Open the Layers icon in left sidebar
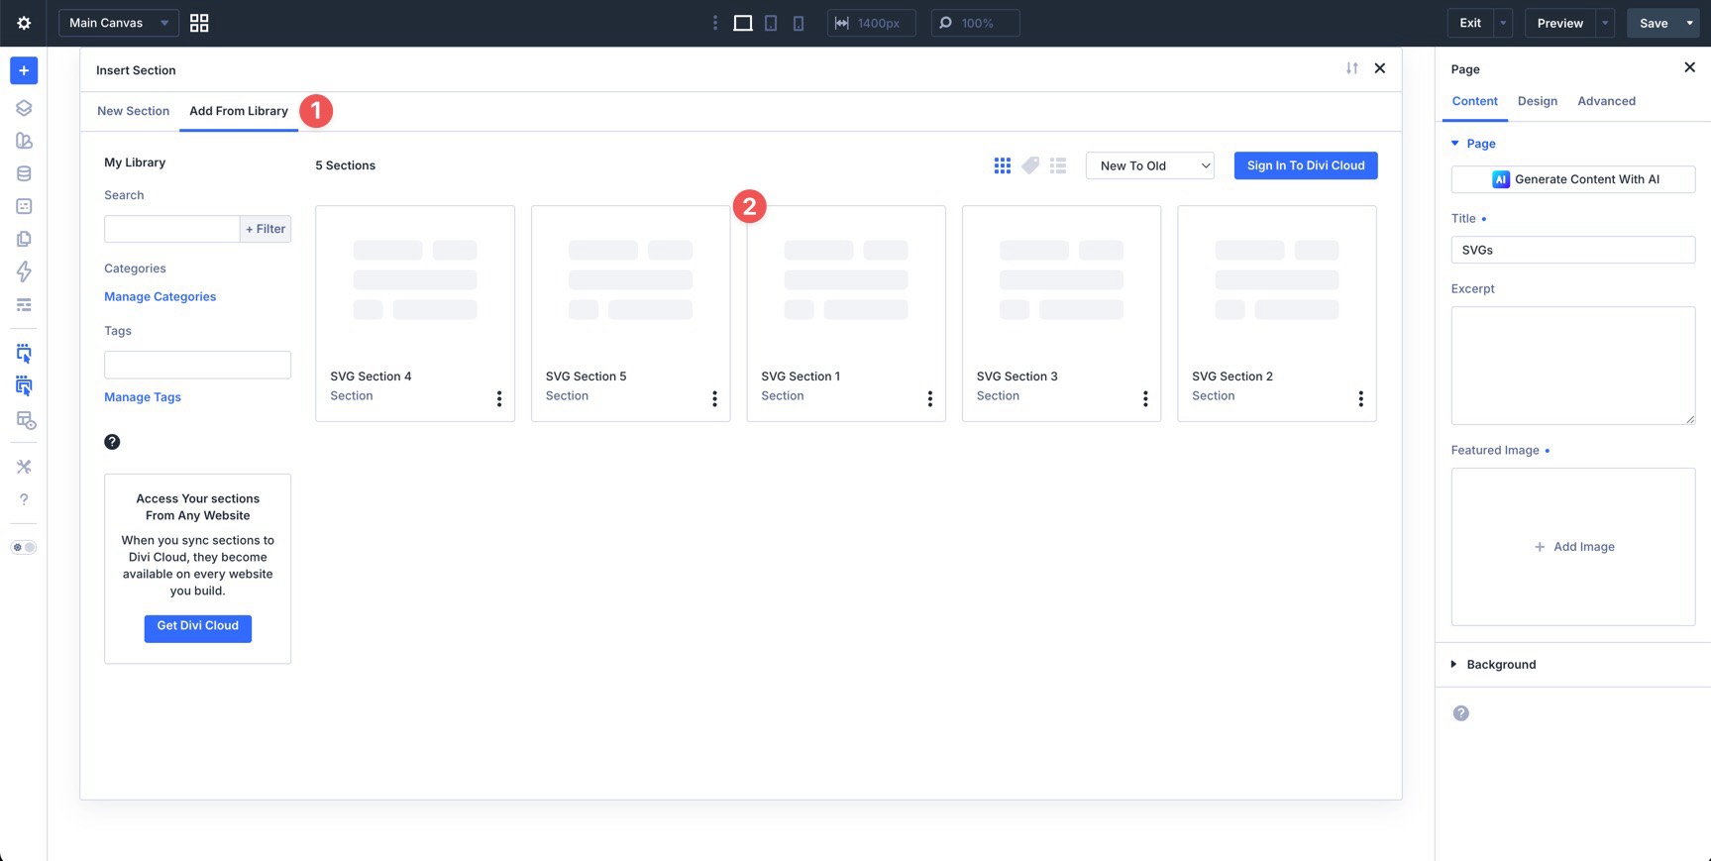The width and height of the screenshot is (1711, 861). (x=24, y=108)
